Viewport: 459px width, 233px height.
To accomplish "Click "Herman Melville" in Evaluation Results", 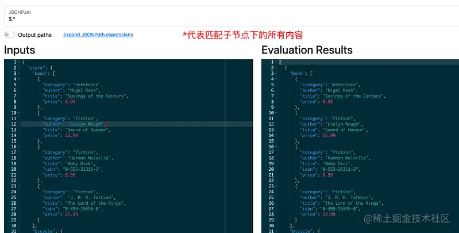I will pos(346,158).
